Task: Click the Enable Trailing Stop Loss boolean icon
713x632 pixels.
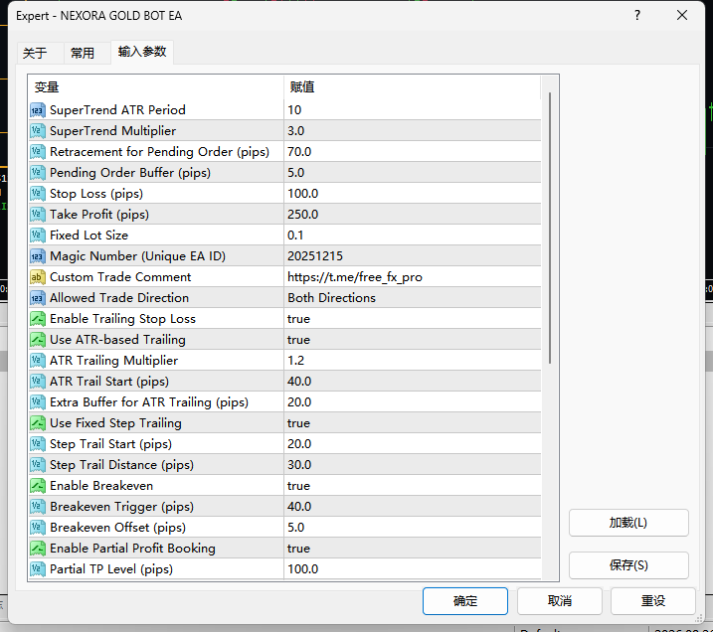Action: point(38,319)
